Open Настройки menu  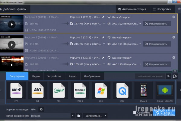click(162, 9)
